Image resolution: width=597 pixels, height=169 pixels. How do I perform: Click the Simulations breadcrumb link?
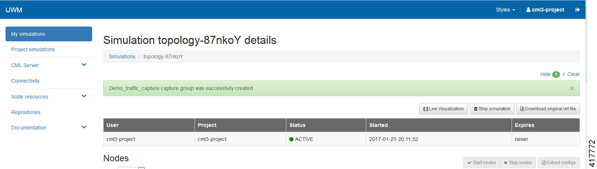tap(122, 56)
